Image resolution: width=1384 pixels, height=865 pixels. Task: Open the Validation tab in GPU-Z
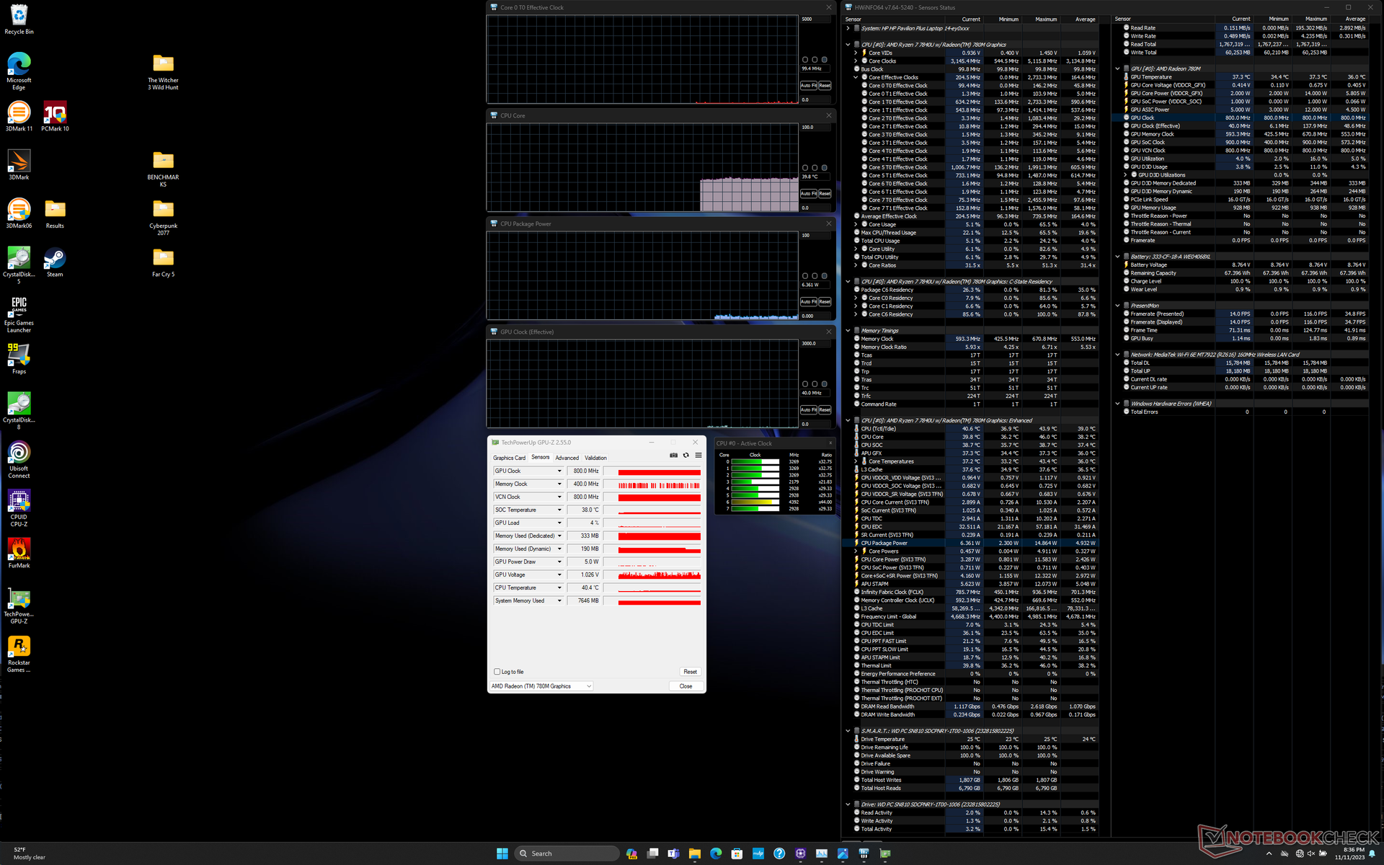click(595, 458)
